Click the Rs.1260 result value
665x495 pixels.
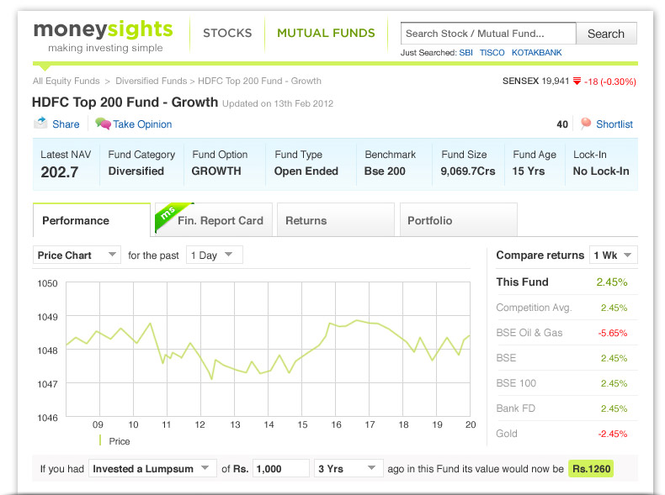pyautogui.click(x=591, y=468)
